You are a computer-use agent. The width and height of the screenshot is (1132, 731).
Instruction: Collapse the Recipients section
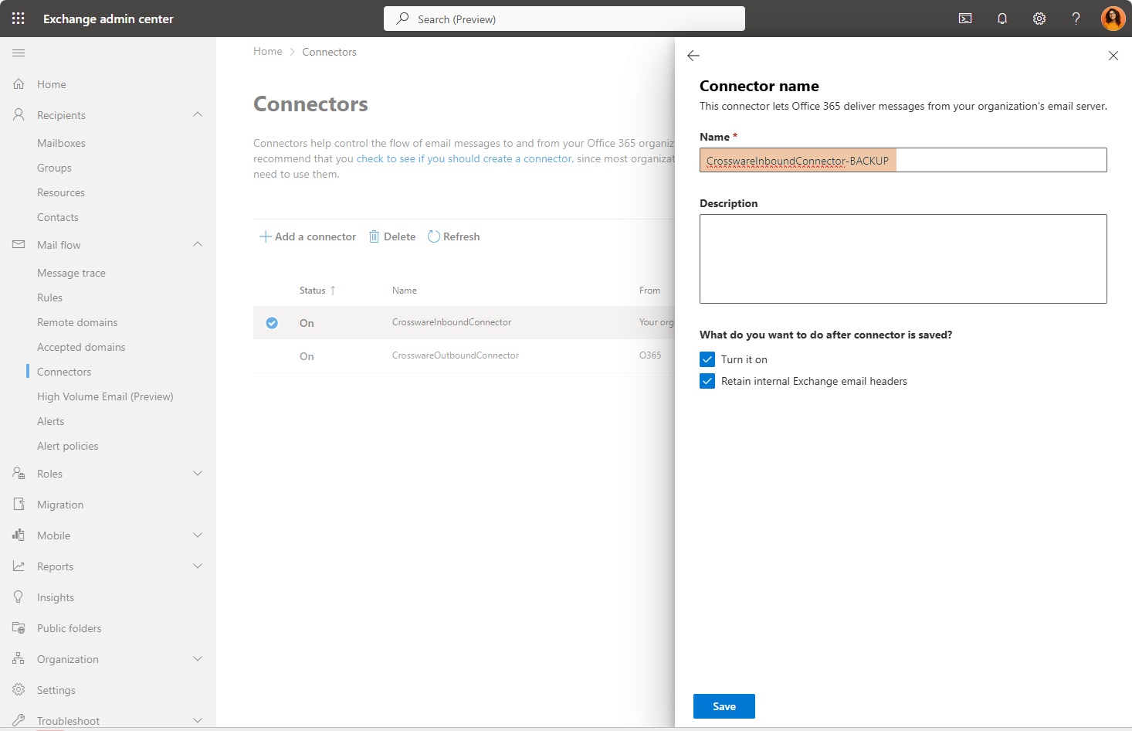pos(198,115)
